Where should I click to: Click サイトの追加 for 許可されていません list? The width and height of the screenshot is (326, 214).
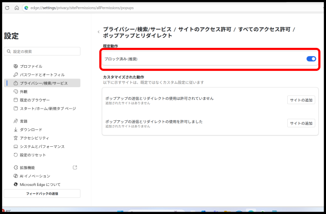(301, 100)
